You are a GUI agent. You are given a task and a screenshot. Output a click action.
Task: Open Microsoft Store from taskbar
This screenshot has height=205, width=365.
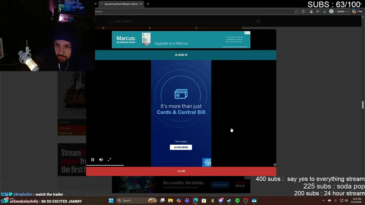coord(204,200)
